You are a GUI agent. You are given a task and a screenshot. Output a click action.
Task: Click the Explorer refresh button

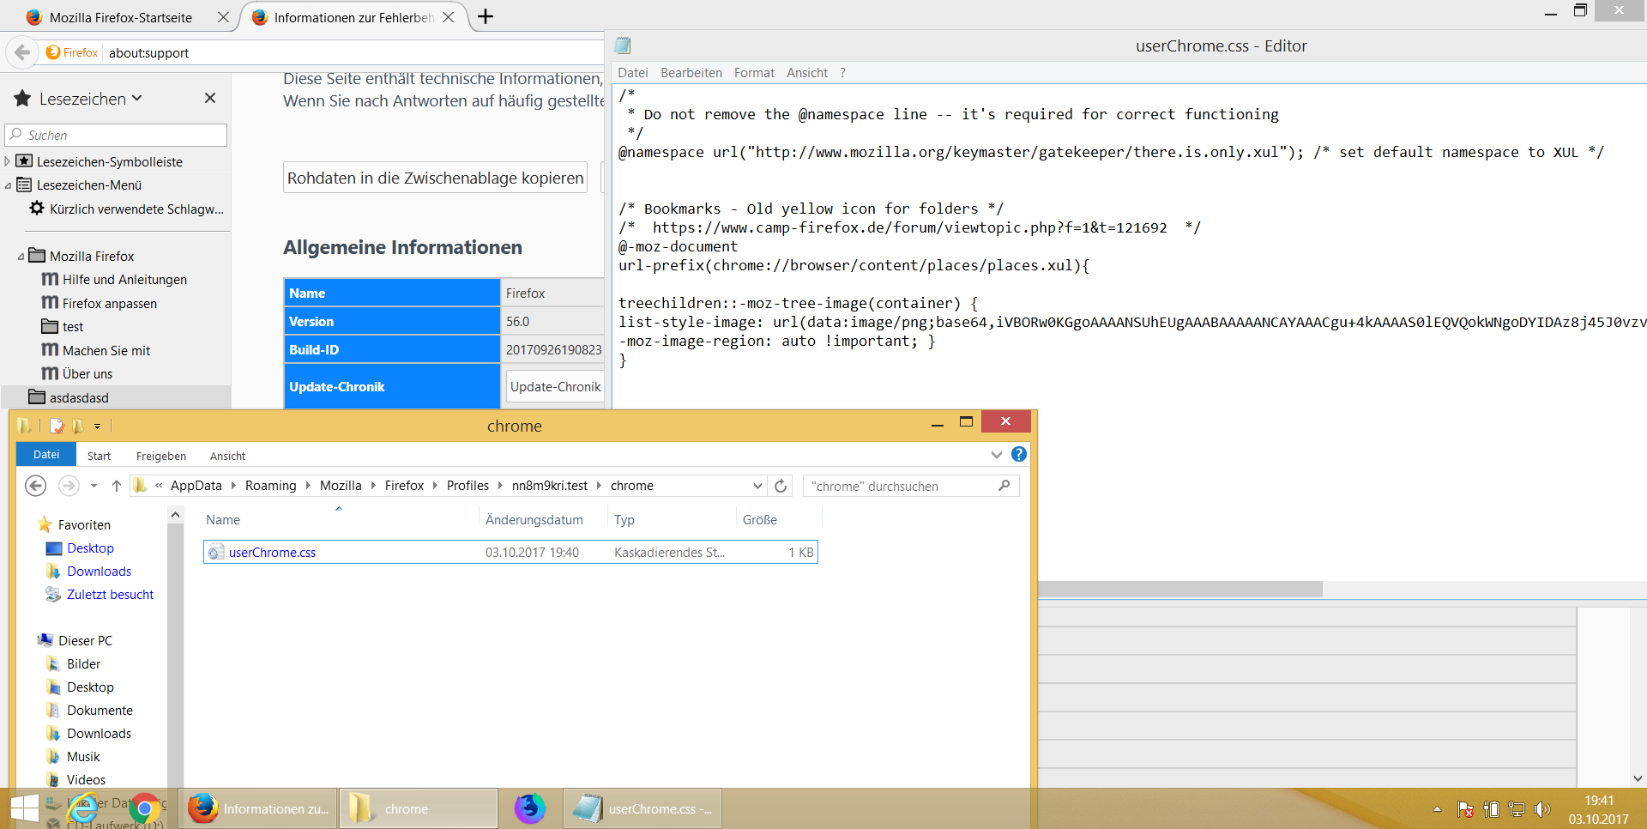click(x=781, y=486)
